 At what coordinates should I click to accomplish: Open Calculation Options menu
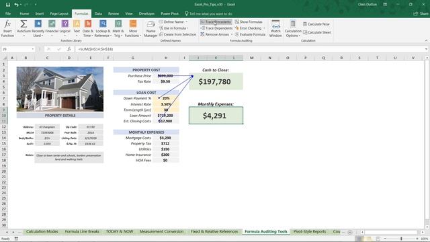[x=293, y=28]
